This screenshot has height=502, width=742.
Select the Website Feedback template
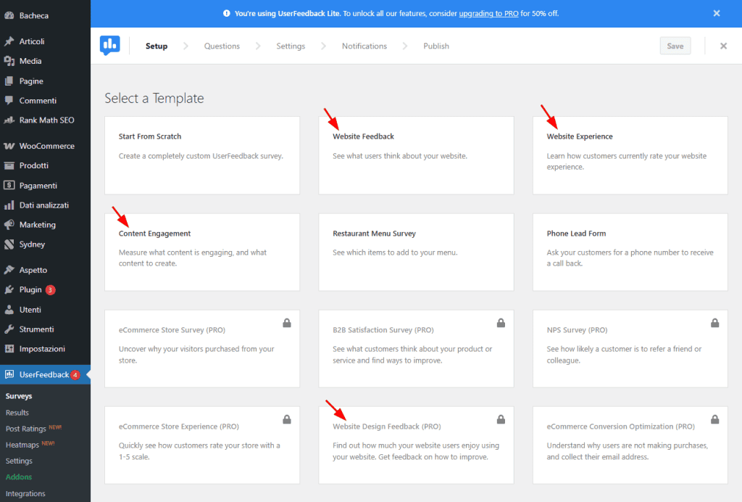click(416, 155)
